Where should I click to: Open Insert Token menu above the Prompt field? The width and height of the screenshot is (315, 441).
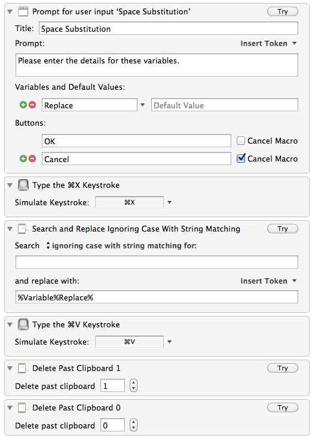click(268, 44)
